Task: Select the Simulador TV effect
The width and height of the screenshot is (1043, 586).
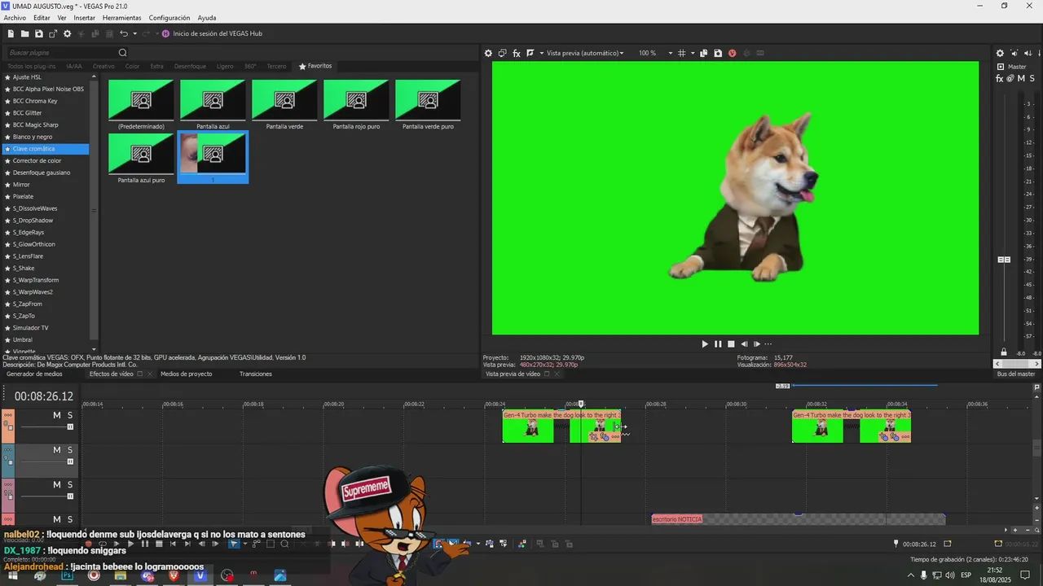Action: click(x=30, y=327)
